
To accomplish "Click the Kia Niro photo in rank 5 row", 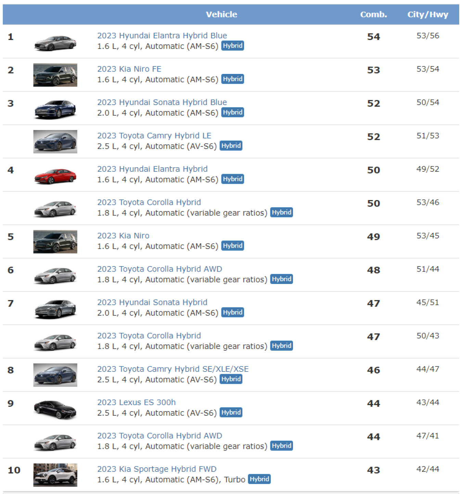I will click(x=55, y=242).
